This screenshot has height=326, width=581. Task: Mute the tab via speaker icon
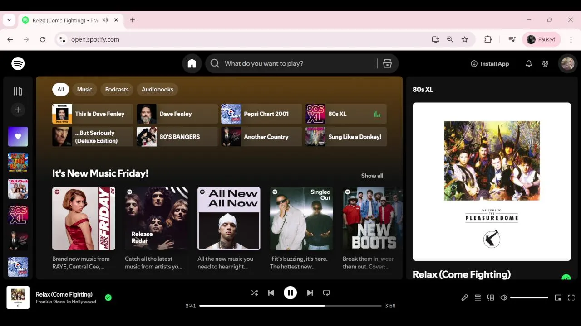pos(105,20)
